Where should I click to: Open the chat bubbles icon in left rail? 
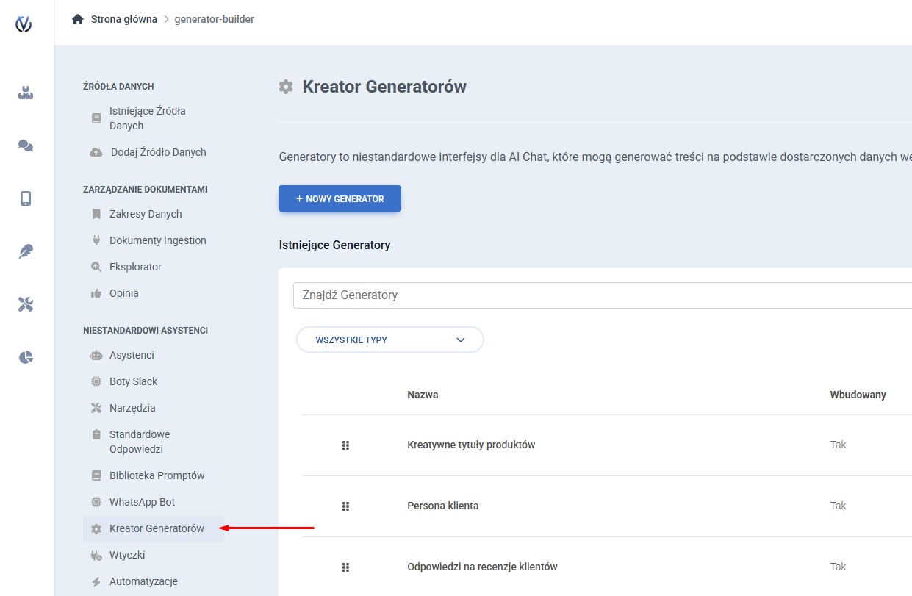[26, 146]
